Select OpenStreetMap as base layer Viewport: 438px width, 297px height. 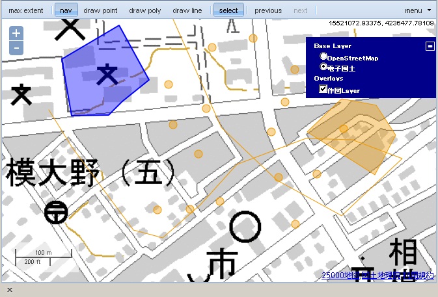click(324, 57)
